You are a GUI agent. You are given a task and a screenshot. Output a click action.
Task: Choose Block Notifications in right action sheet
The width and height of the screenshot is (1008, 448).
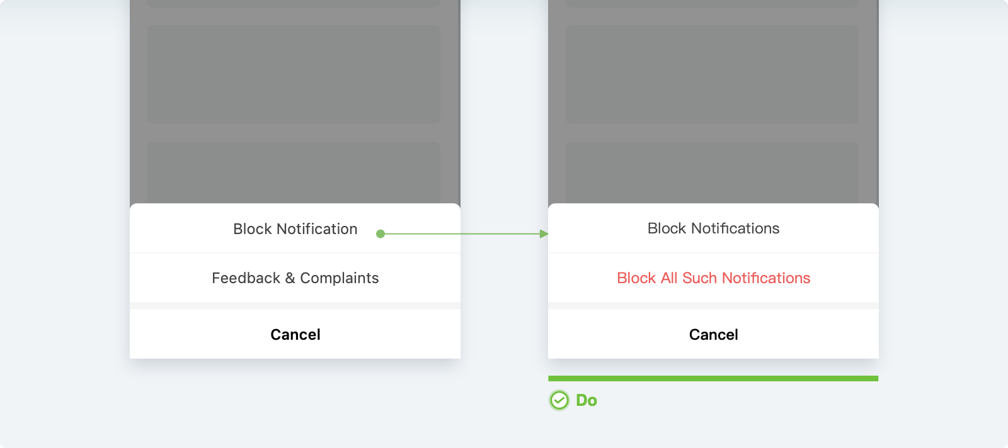(713, 228)
